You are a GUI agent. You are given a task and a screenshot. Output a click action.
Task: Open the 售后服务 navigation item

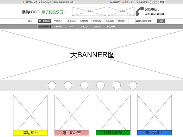click(x=109, y=21)
